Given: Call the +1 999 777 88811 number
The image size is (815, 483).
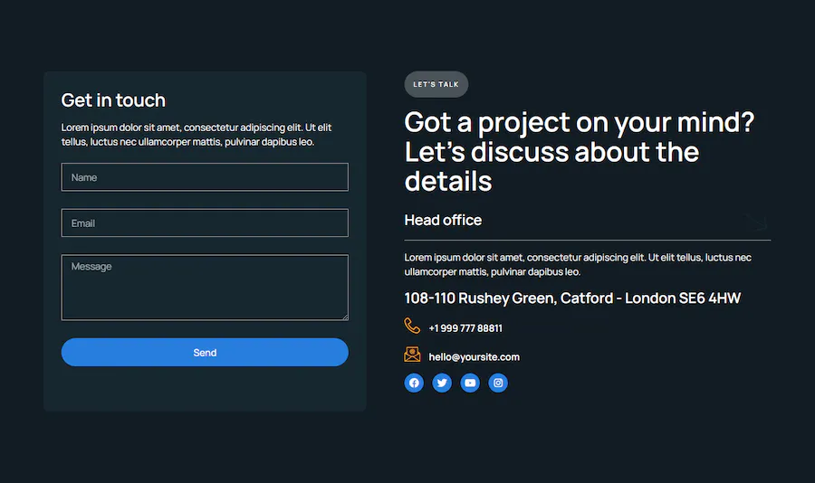Looking at the screenshot, I should pos(465,328).
